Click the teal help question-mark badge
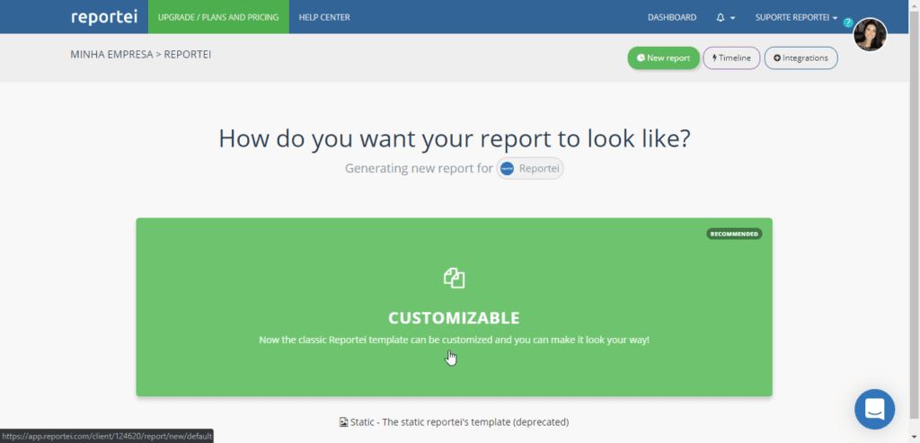 tap(847, 22)
